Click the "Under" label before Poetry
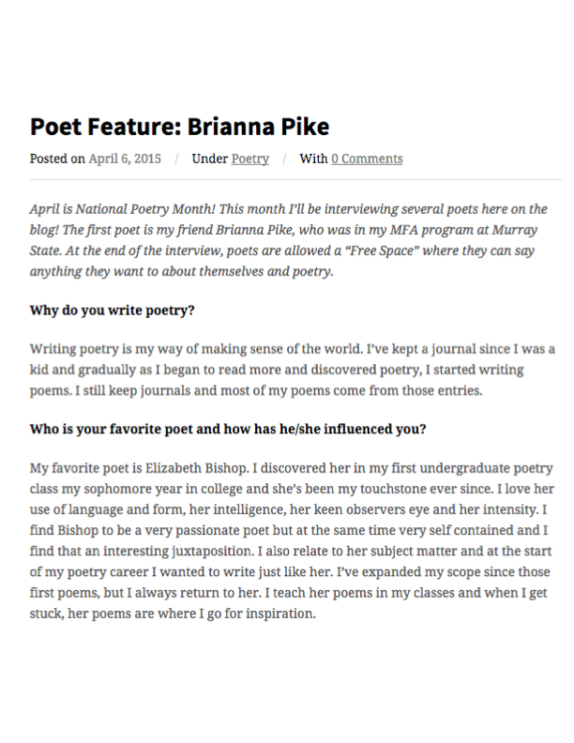The height and width of the screenshot is (743, 574). click(210, 159)
